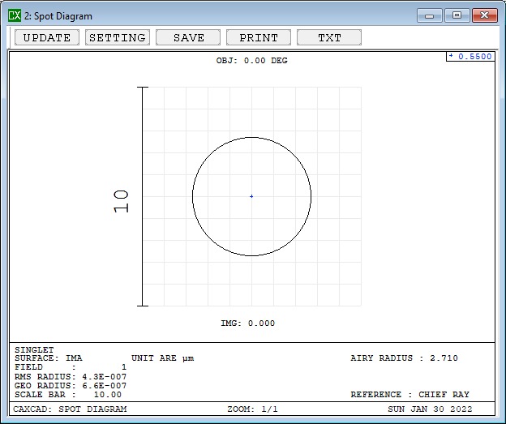The width and height of the screenshot is (506, 424).
Task: Click REFERENCE : CHIEF RAY text
Action: point(410,395)
